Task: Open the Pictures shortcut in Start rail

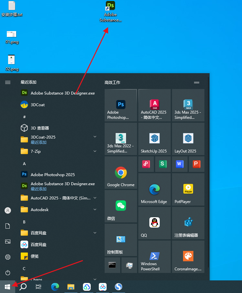Action: (x=8, y=242)
